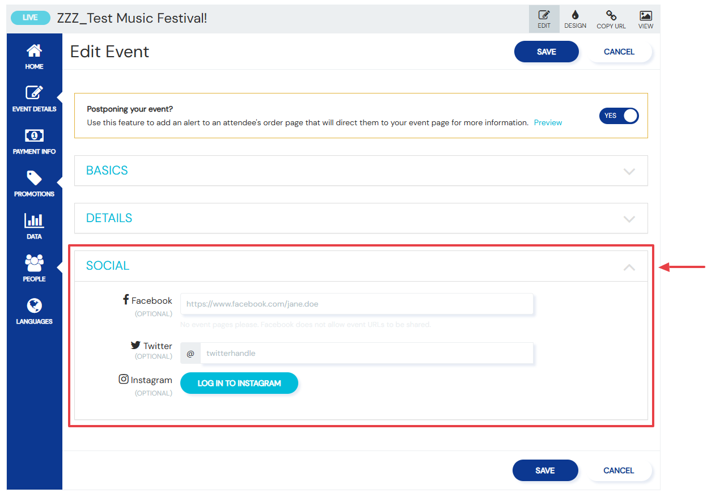Expand the Basics section chevron
Screen dimensions: 711x493
coord(629,171)
